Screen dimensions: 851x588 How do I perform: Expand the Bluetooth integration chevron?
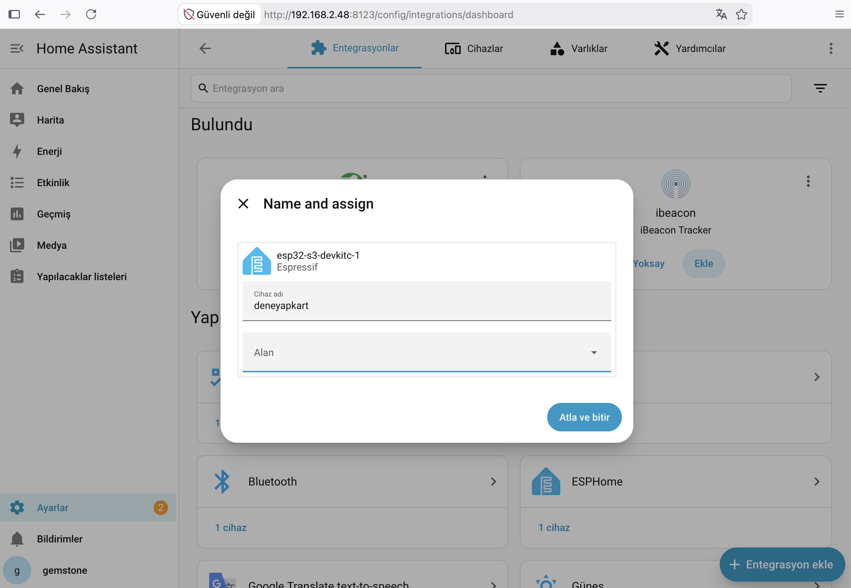click(x=493, y=482)
